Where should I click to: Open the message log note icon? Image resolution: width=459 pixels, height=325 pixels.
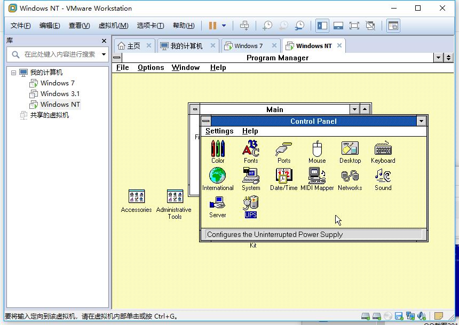[439, 316]
